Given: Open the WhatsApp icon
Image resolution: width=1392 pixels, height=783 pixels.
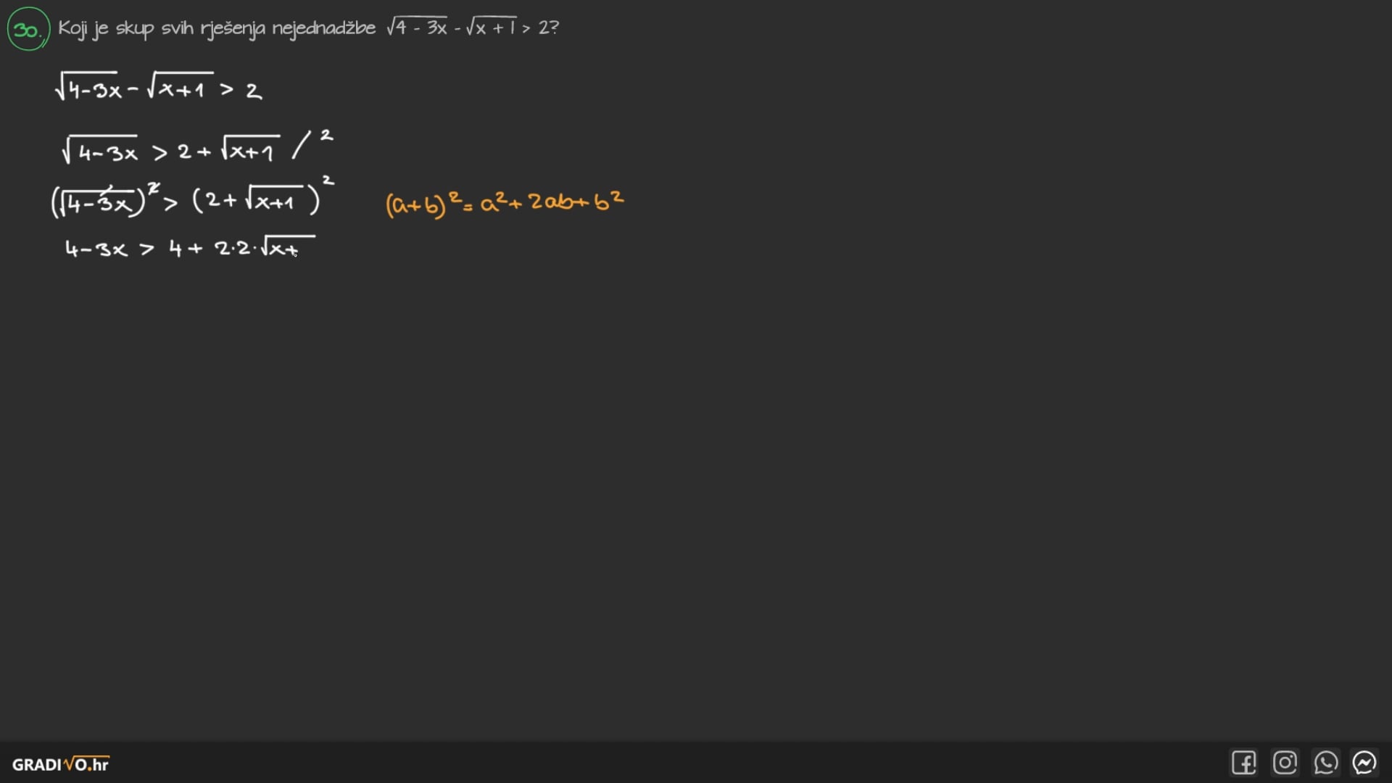Looking at the screenshot, I should pos(1325,763).
